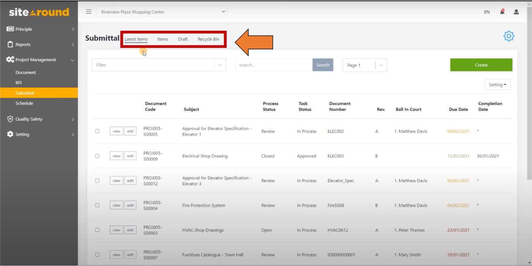Click document number HVAC0612
This screenshot has width=532, height=266.
tap(338, 230)
